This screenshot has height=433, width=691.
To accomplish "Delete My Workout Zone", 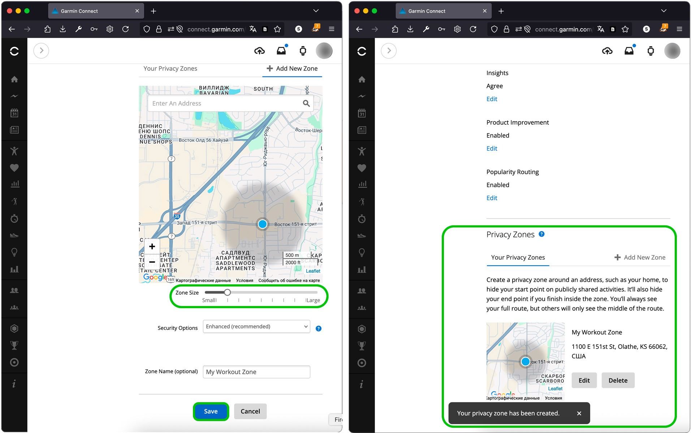I will (x=618, y=380).
